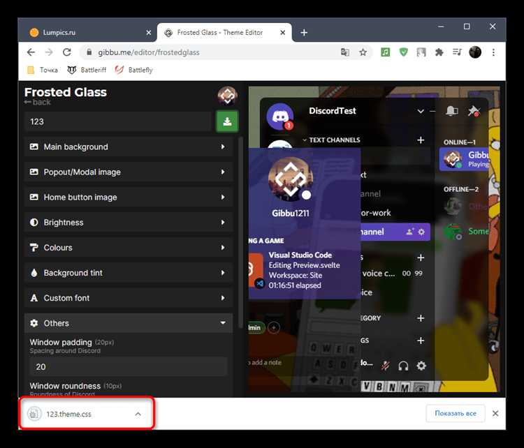Expand the Brightness settings section
Viewport: 524px width, 448px height.
point(129,223)
